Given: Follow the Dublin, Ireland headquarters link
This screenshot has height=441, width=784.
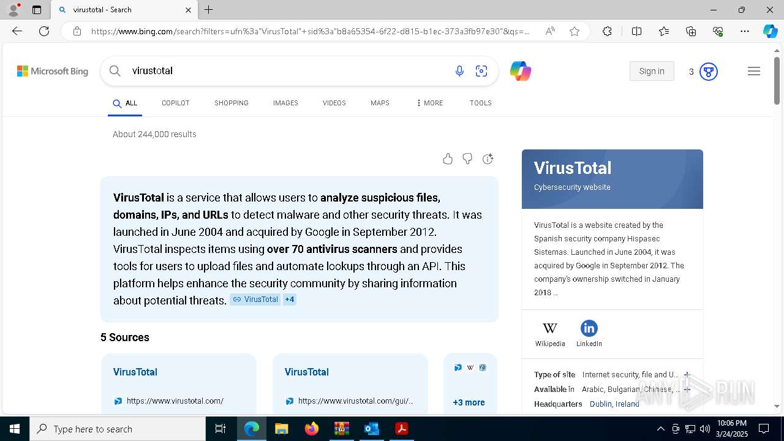Looking at the screenshot, I should point(614,404).
